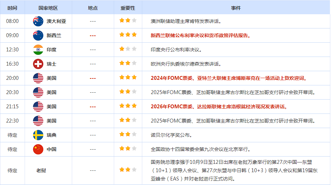Click the importance stars in the 老挝 row

click(x=128, y=170)
